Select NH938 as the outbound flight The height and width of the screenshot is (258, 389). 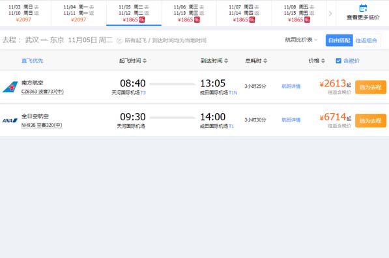click(x=370, y=120)
